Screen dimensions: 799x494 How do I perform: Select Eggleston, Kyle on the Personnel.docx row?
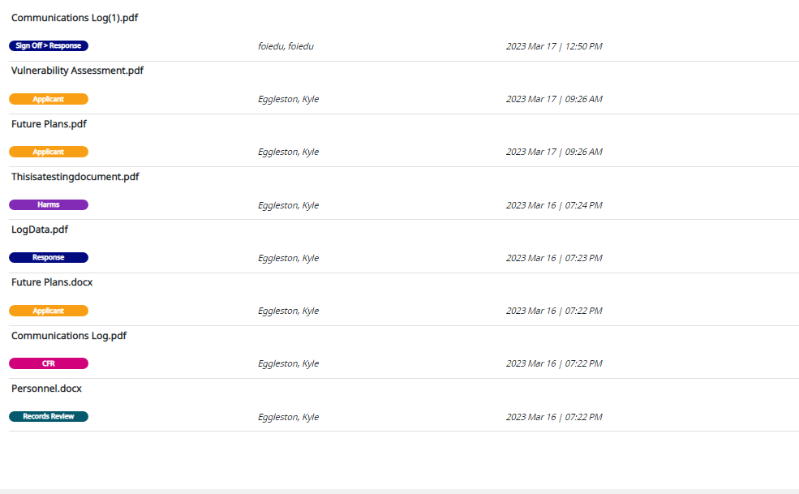[288, 416]
